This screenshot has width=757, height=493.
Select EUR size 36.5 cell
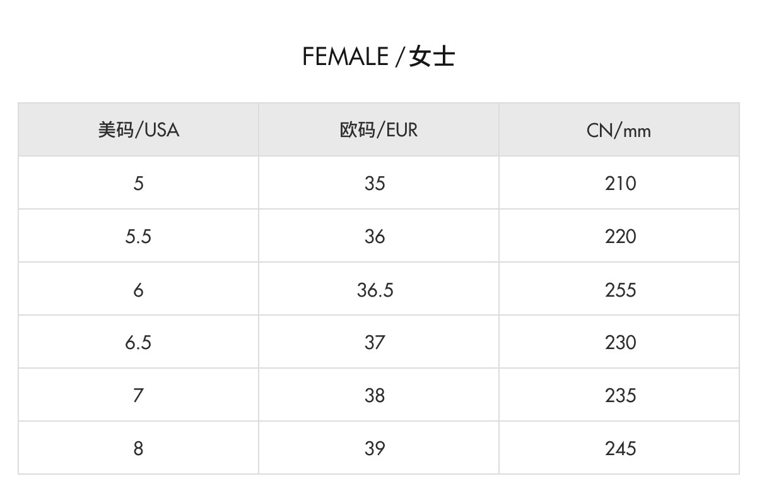(x=375, y=290)
